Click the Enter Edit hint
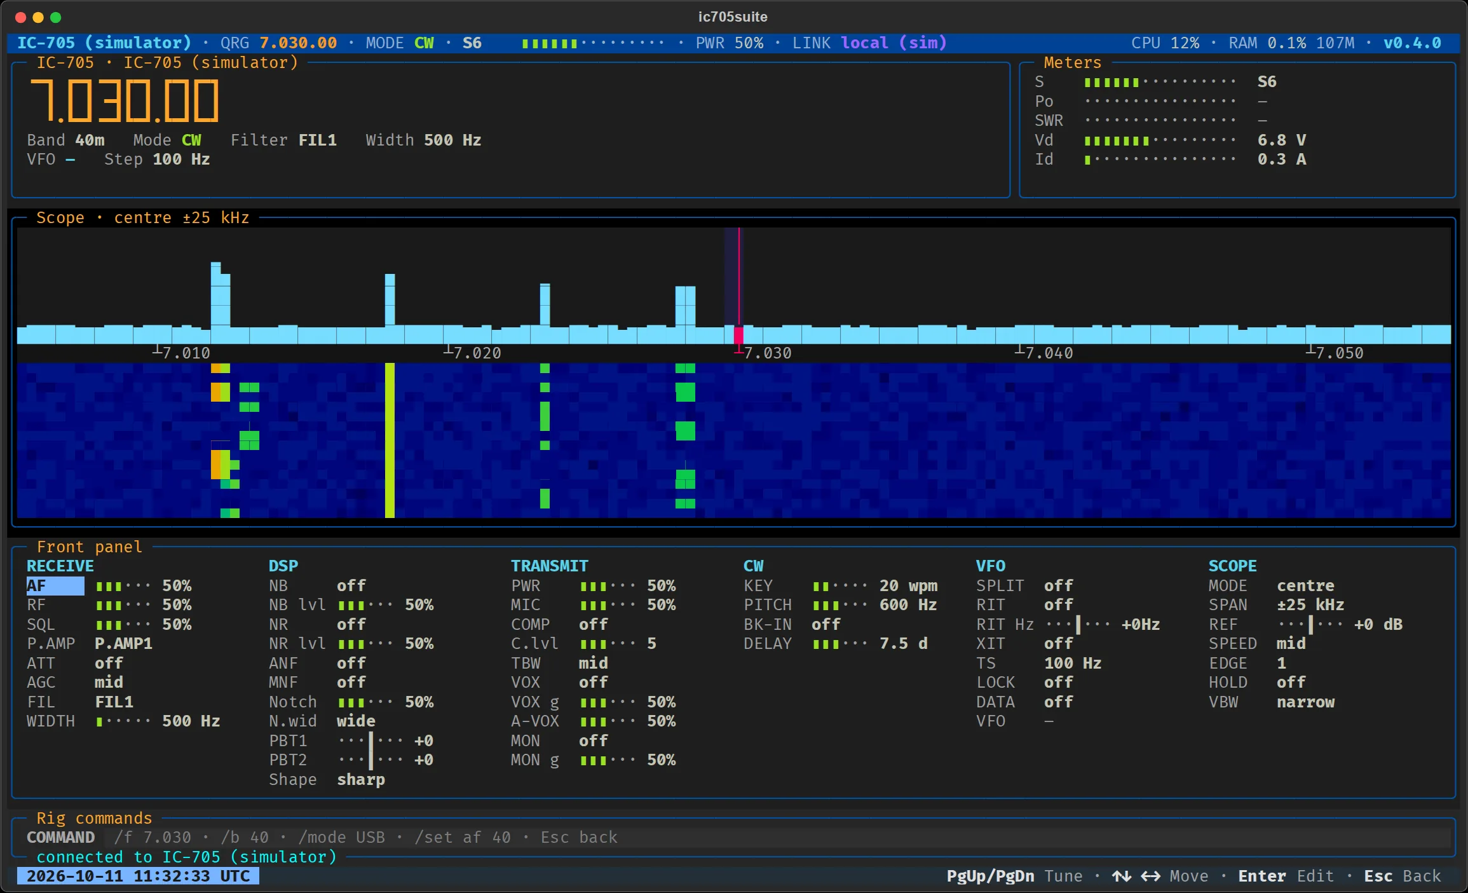This screenshot has width=1468, height=893. tap(1286, 876)
